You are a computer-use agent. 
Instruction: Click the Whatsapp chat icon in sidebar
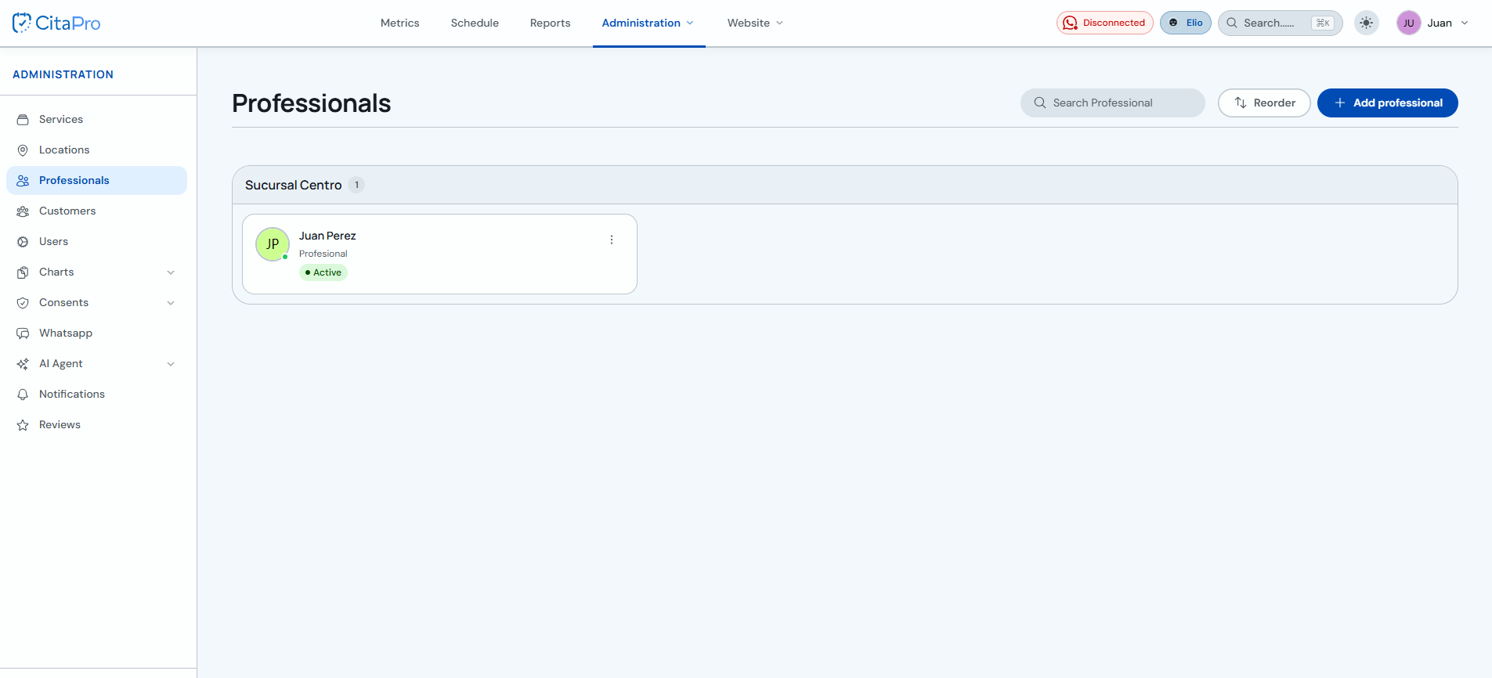(x=23, y=334)
